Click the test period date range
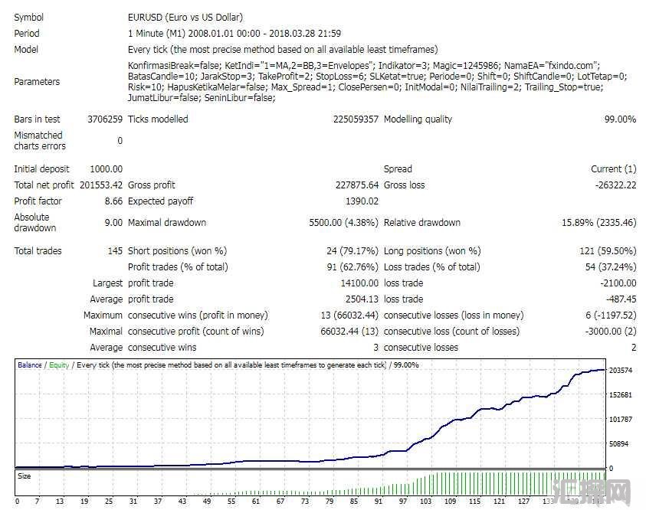Image resolution: width=646 pixels, height=510 pixels. [234, 34]
